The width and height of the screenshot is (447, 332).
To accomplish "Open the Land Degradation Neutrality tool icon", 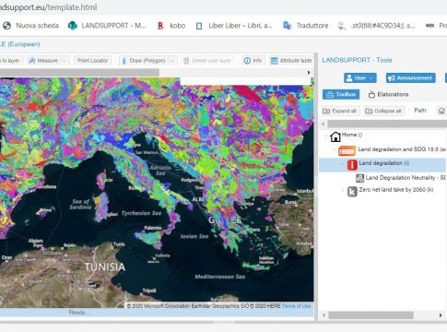I will [359, 178].
